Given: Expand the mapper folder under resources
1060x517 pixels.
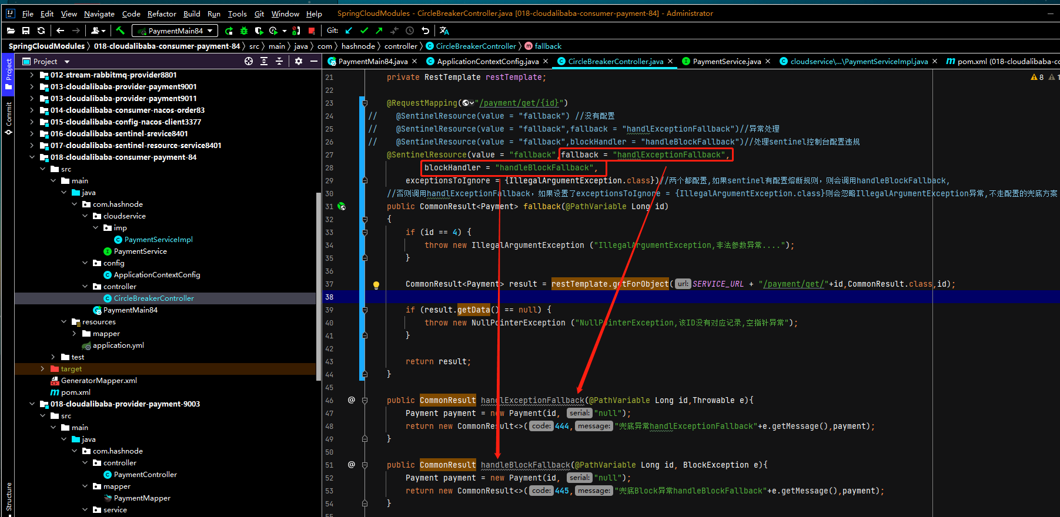Looking at the screenshot, I should click(x=74, y=333).
